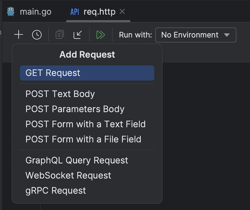The height and width of the screenshot is (210, 250).
Task: Select WebSocket Request menu item
Action: point(68,175)
